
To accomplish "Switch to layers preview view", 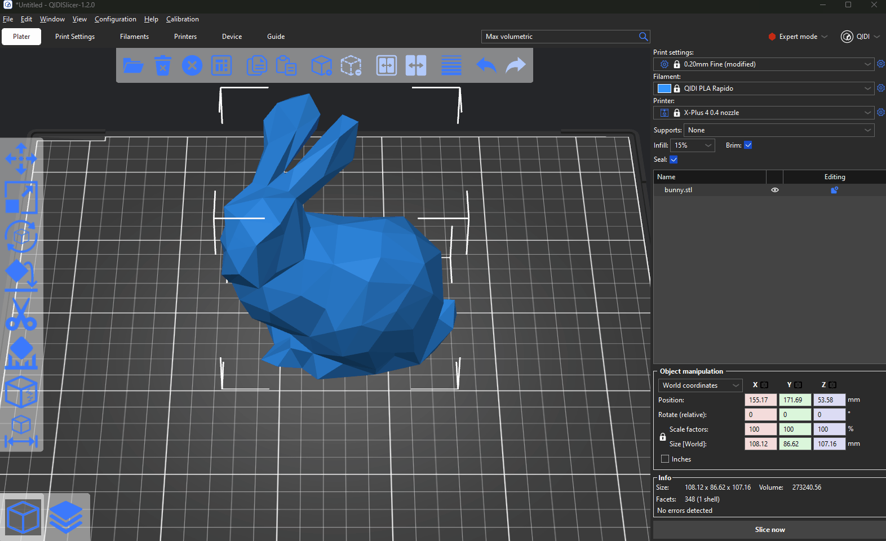I will [66, 517].
